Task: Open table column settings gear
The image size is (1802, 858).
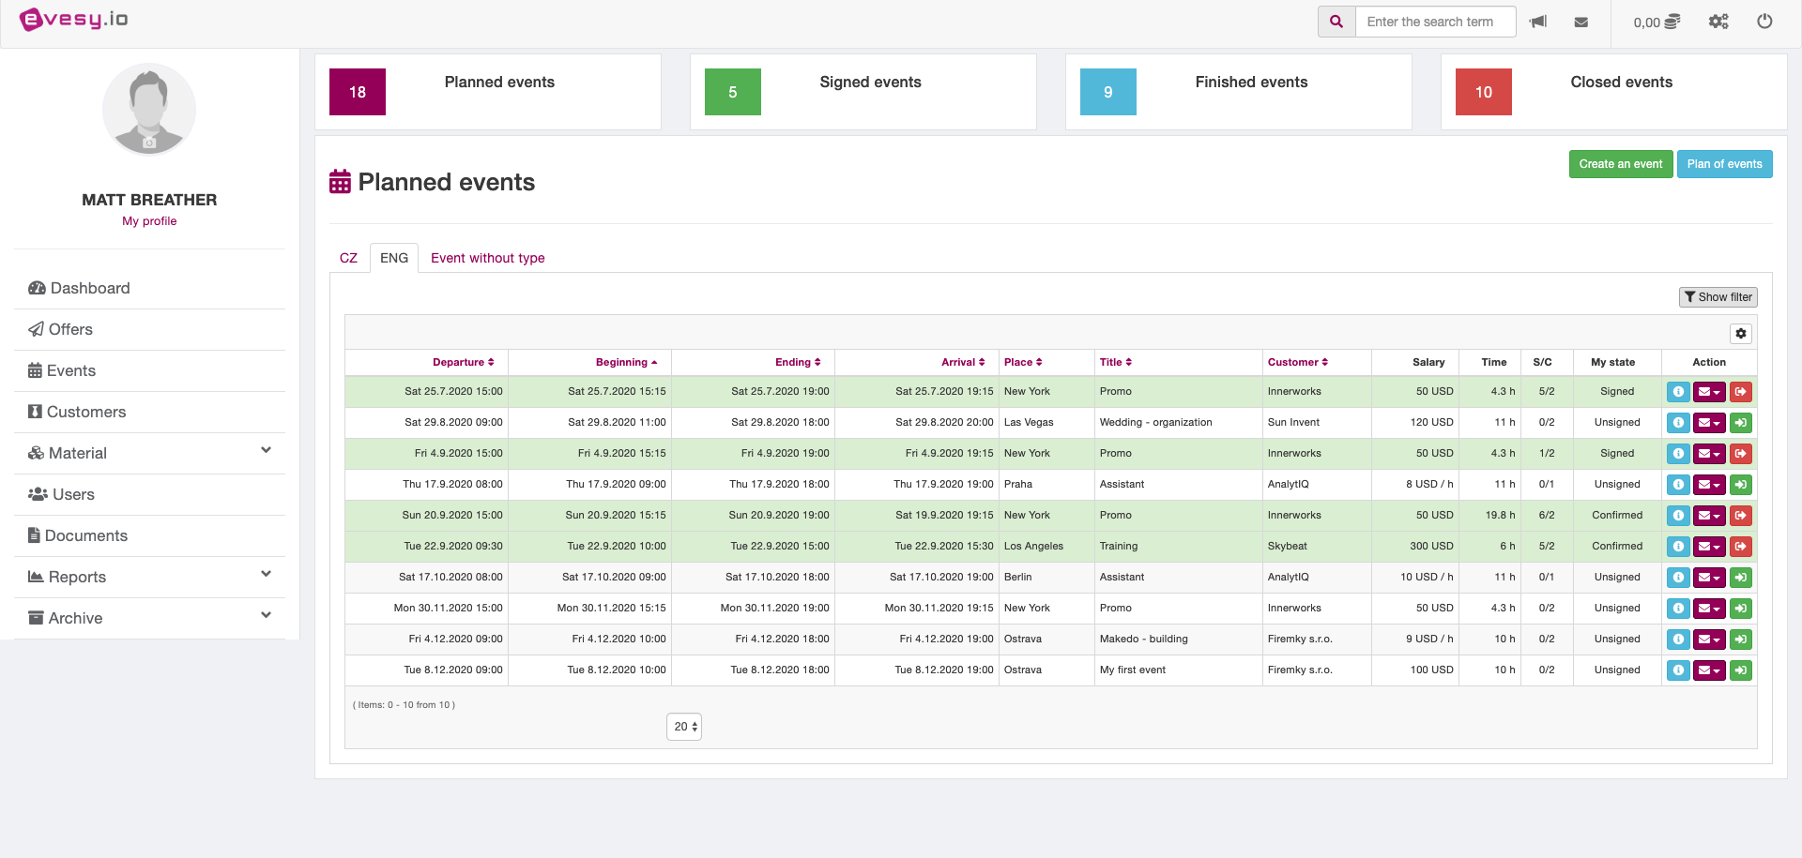Action: coord(1741,334)
